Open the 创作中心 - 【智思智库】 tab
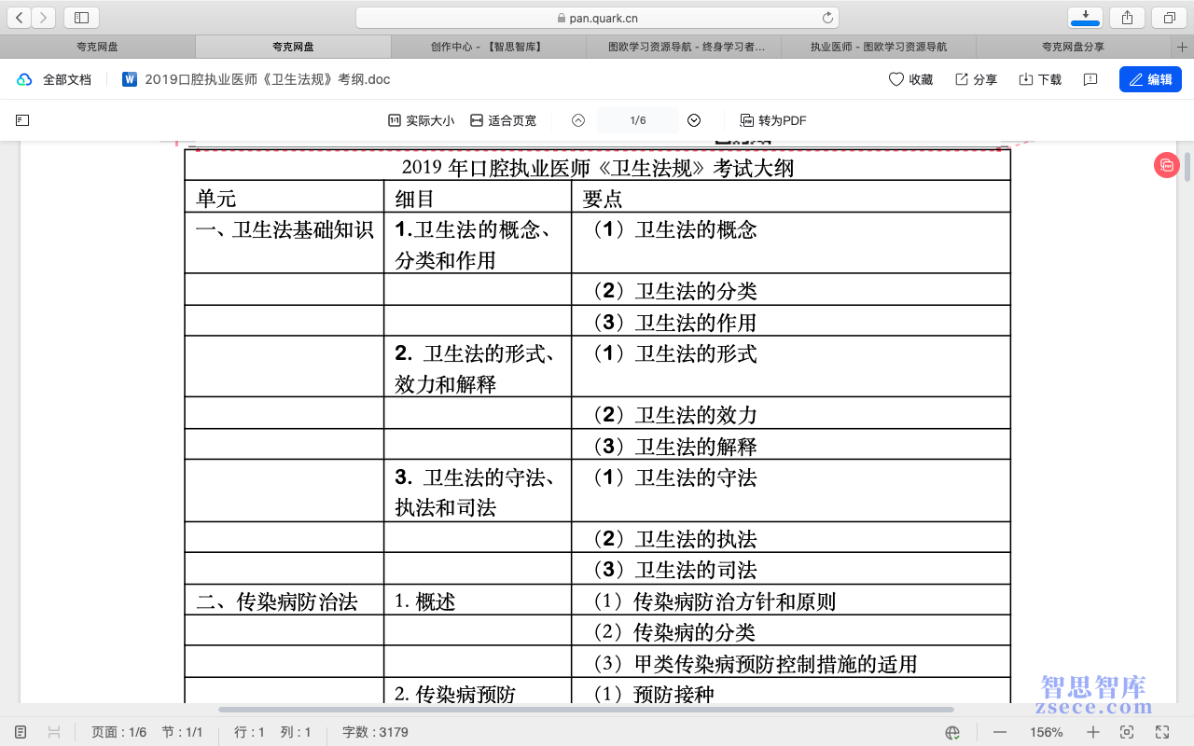Viewport: 1194px width, 746px height. (x=488, y=47)
